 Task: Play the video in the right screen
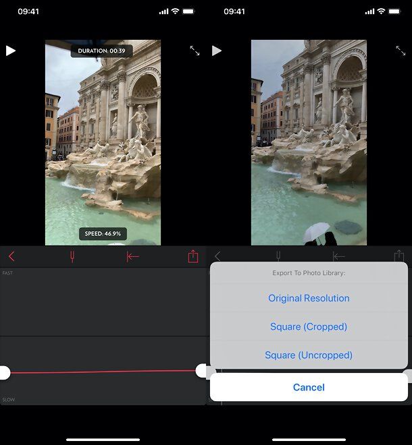coord(217,51)
